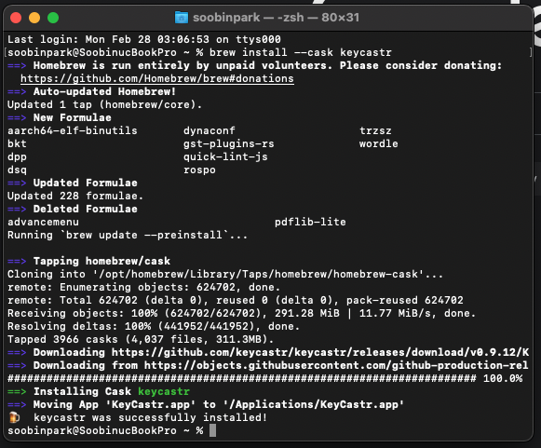Click the green 'keycastr' cask name
This screenshot has width=541, height=448.
coord(164,392)
